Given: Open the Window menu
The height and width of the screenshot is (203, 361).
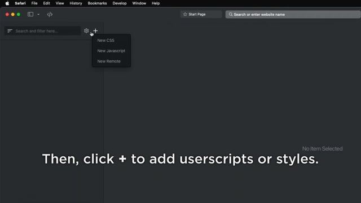Looking at the screenshot, I should (139, 3).
